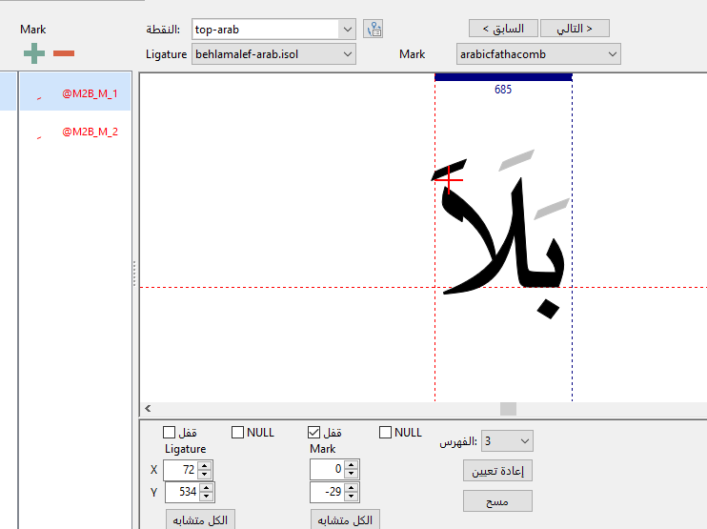Click the next (التالي) button
Screen dimensions: 707x529
[575, 29]
